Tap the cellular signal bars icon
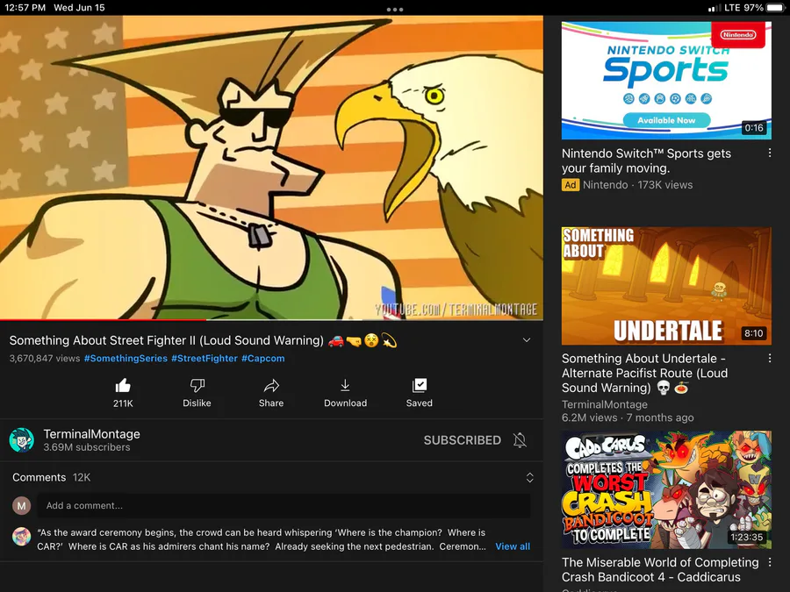The height and width of the screenshot is (592, 790). click(x=714, y=8)
